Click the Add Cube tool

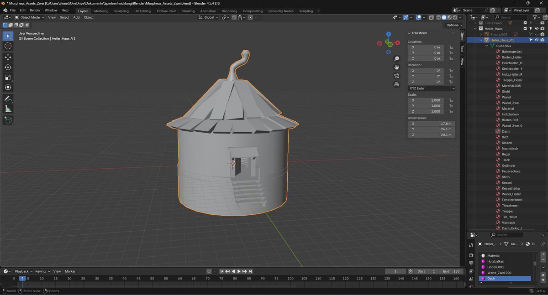point(8,120)
